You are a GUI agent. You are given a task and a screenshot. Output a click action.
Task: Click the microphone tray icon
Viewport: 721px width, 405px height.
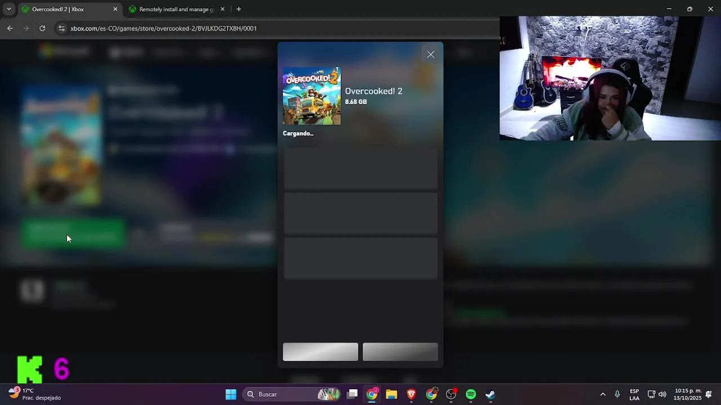[617, 394]
